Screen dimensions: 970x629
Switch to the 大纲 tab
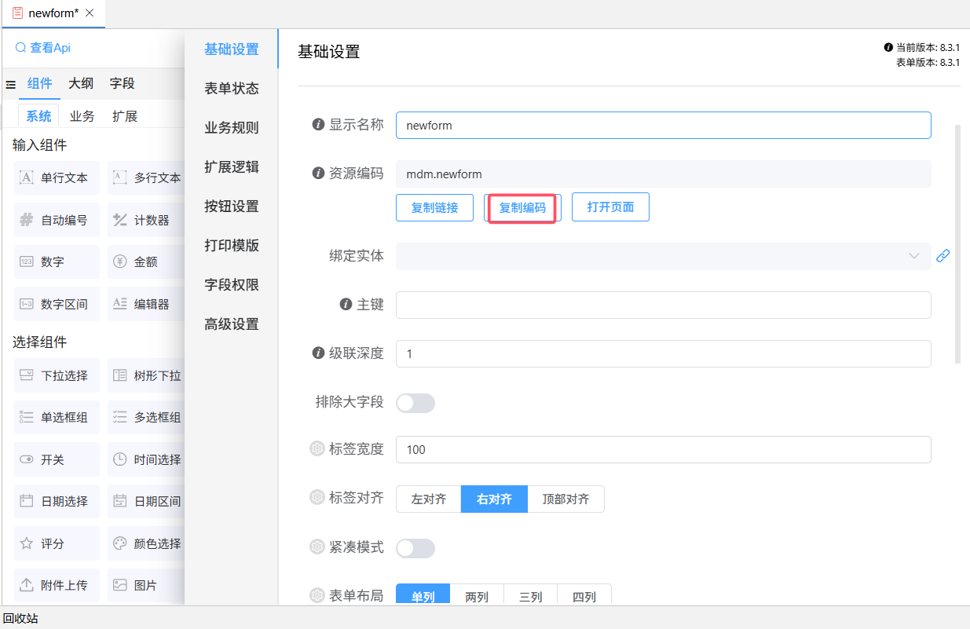81,83
